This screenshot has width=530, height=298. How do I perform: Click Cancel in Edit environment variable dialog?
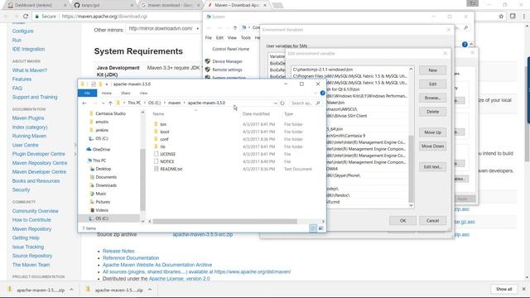tap(432, 221)
